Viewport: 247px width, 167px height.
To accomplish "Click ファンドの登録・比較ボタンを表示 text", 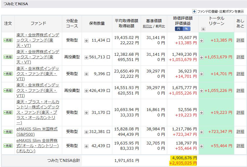I will tap(220, 11).
